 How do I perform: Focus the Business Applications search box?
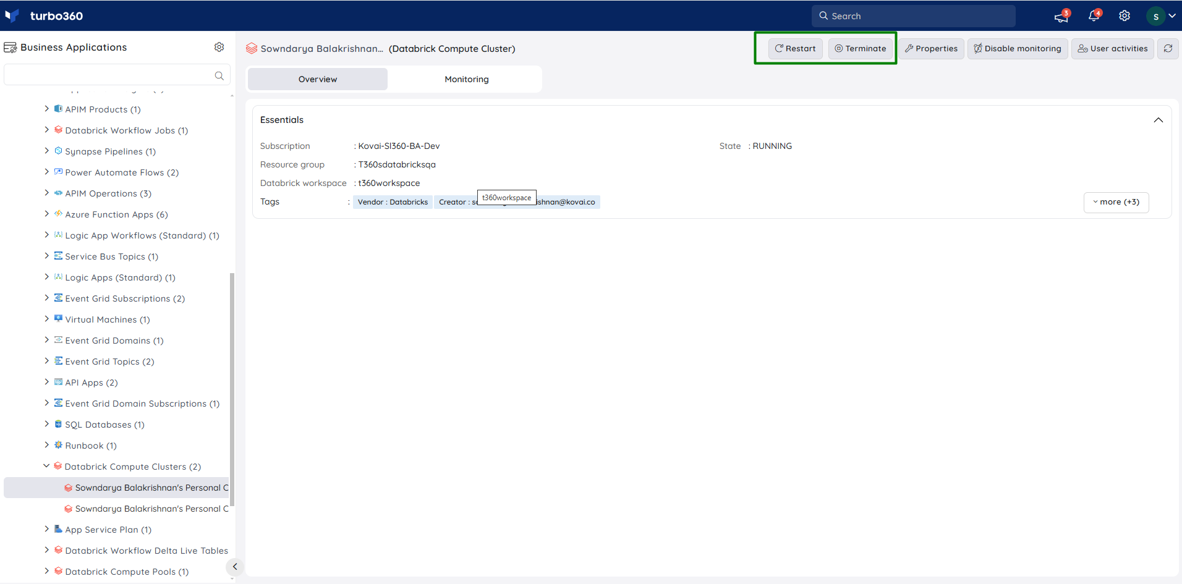pos(117,75)
